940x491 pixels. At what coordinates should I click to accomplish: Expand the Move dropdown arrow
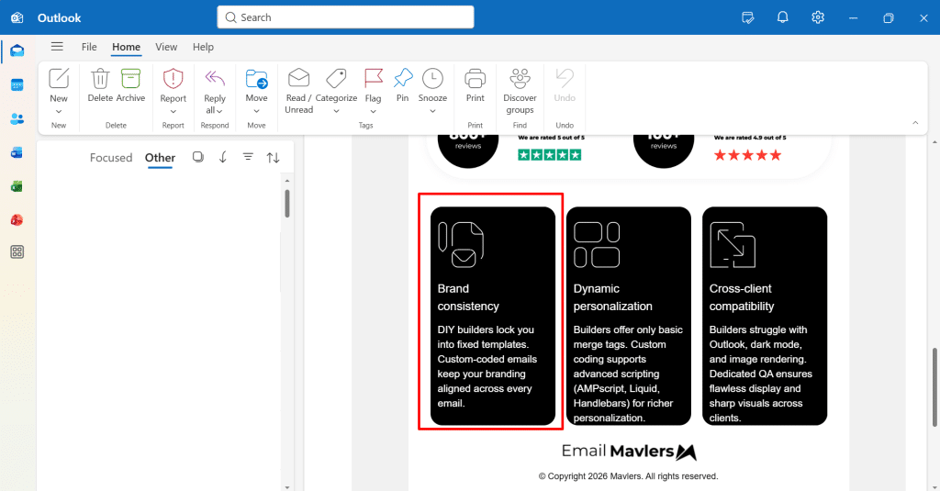[x=257, y=112]
